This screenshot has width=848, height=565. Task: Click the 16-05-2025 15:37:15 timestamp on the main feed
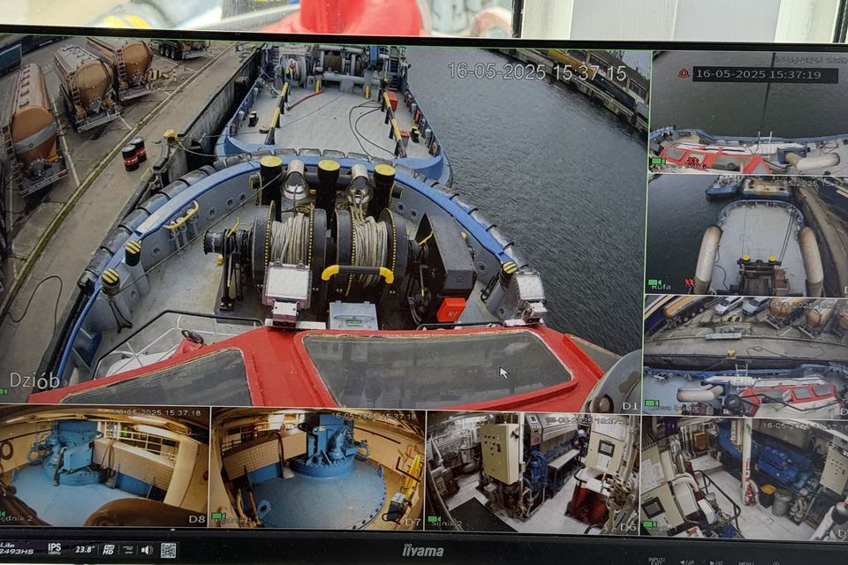click(x=537, y=72)
